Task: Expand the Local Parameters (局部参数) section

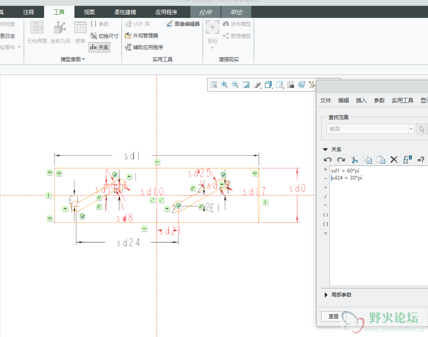Action: pyautogui.click(x=326, y=295)
